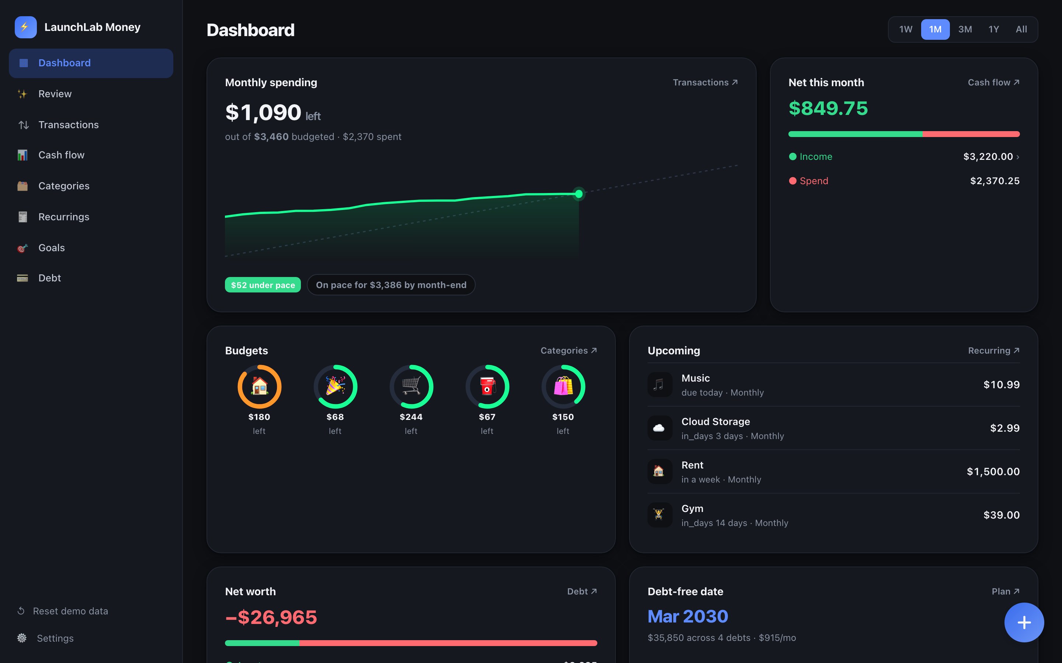1062x663 pixels.
Task: Open the housing budget ring with $180 left
Action: pyautogui.click(x=259, y=387)
